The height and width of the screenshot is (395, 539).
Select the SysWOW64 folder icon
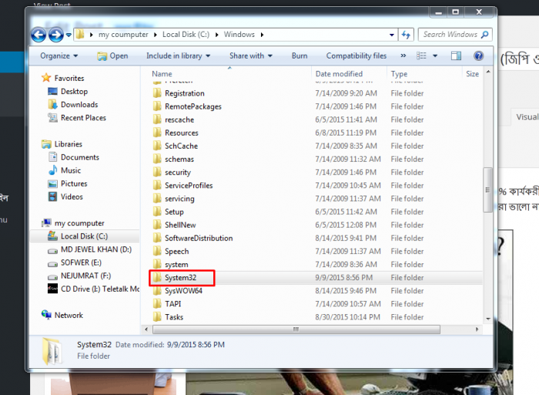(157, 290)
